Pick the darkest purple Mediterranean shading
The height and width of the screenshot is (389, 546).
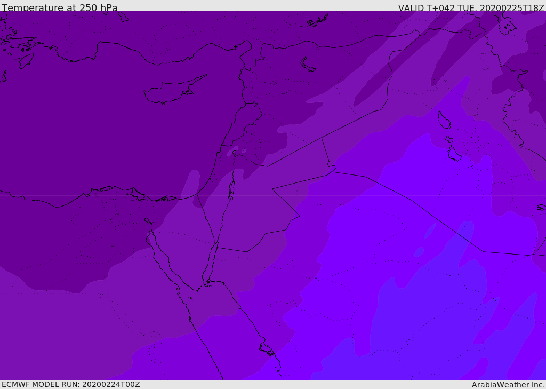click(x=105, y=139)
